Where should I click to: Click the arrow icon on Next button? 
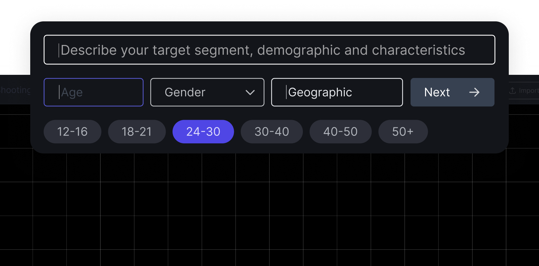click(x=474, y=92)
